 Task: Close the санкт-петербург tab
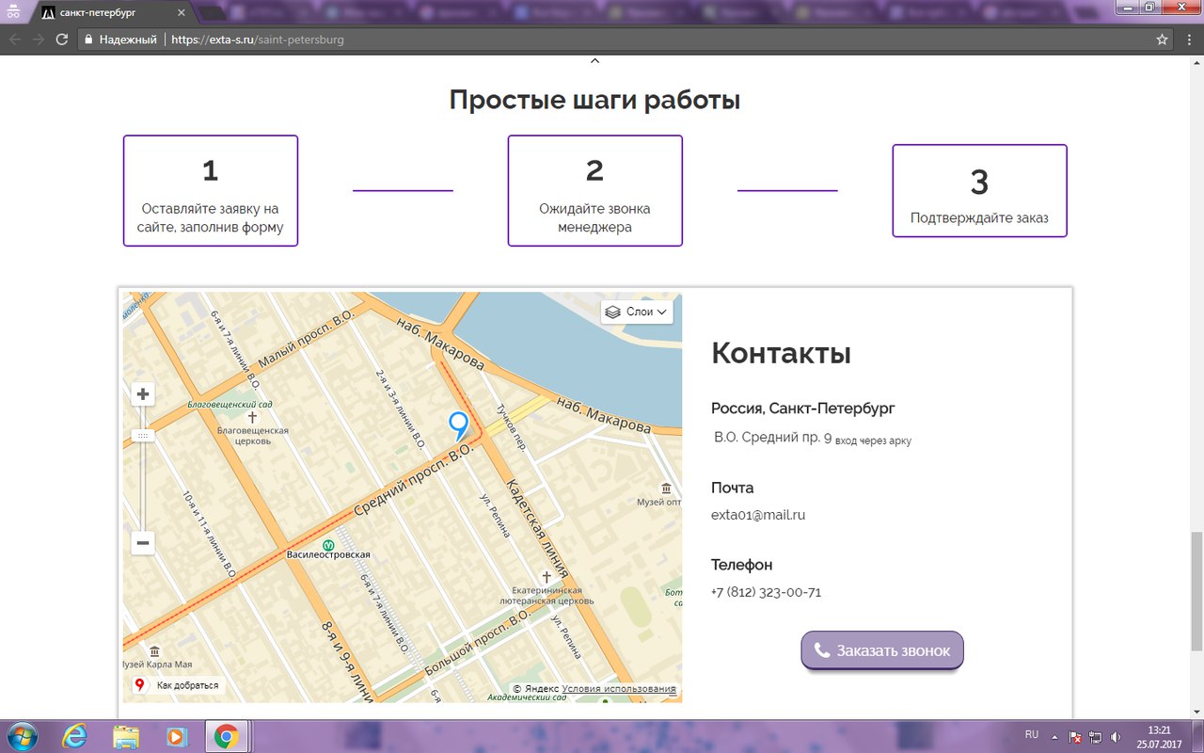181,13
